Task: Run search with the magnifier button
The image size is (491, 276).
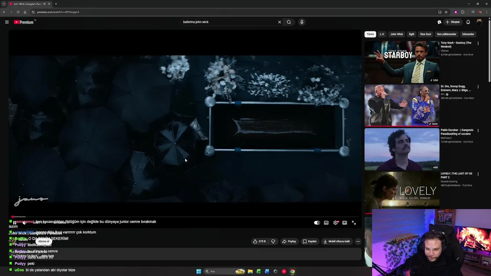Action: coord(289,22)
